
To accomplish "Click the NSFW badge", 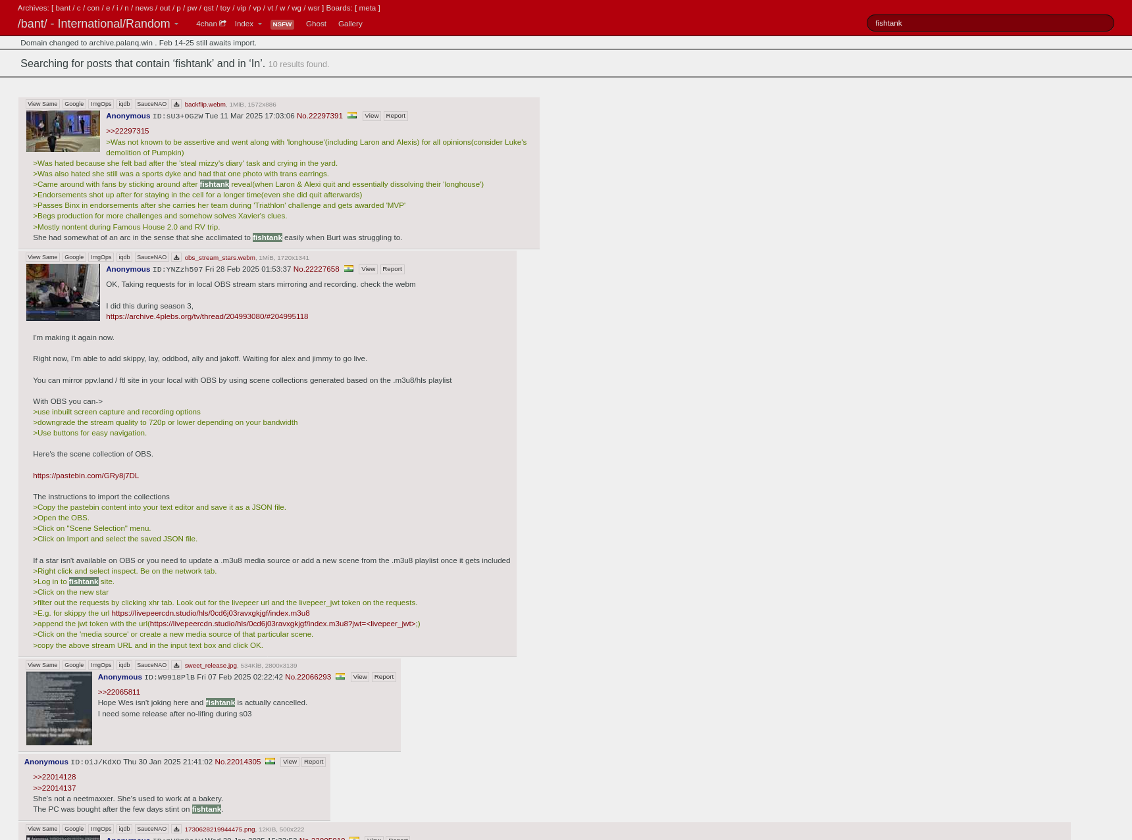I will [282, 24].
